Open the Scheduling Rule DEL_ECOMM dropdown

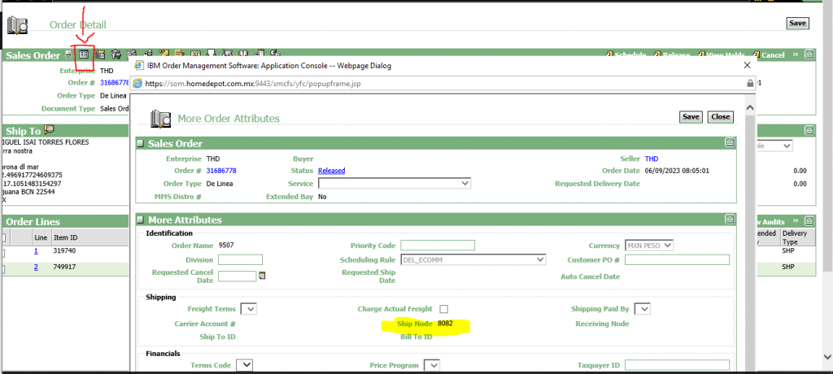click(x=474, y=260)
